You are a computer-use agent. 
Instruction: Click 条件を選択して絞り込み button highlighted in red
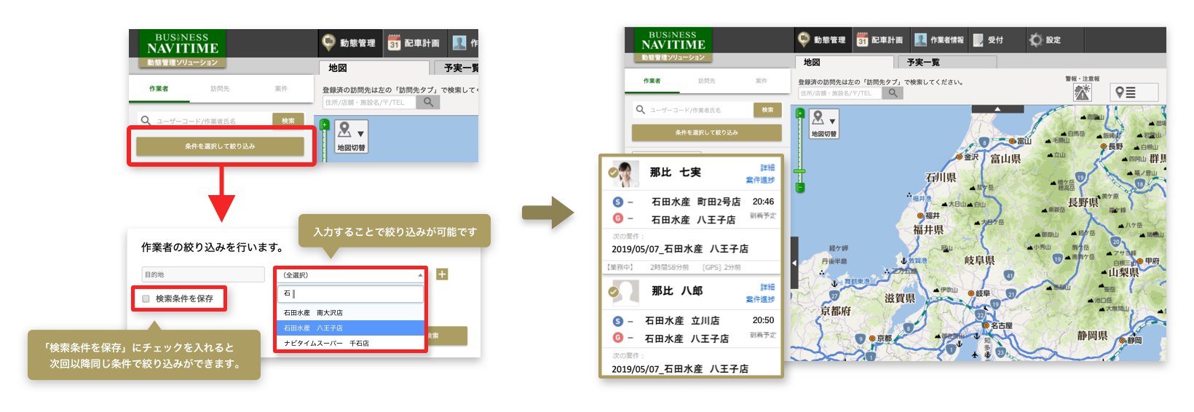[x=220, y=146]
